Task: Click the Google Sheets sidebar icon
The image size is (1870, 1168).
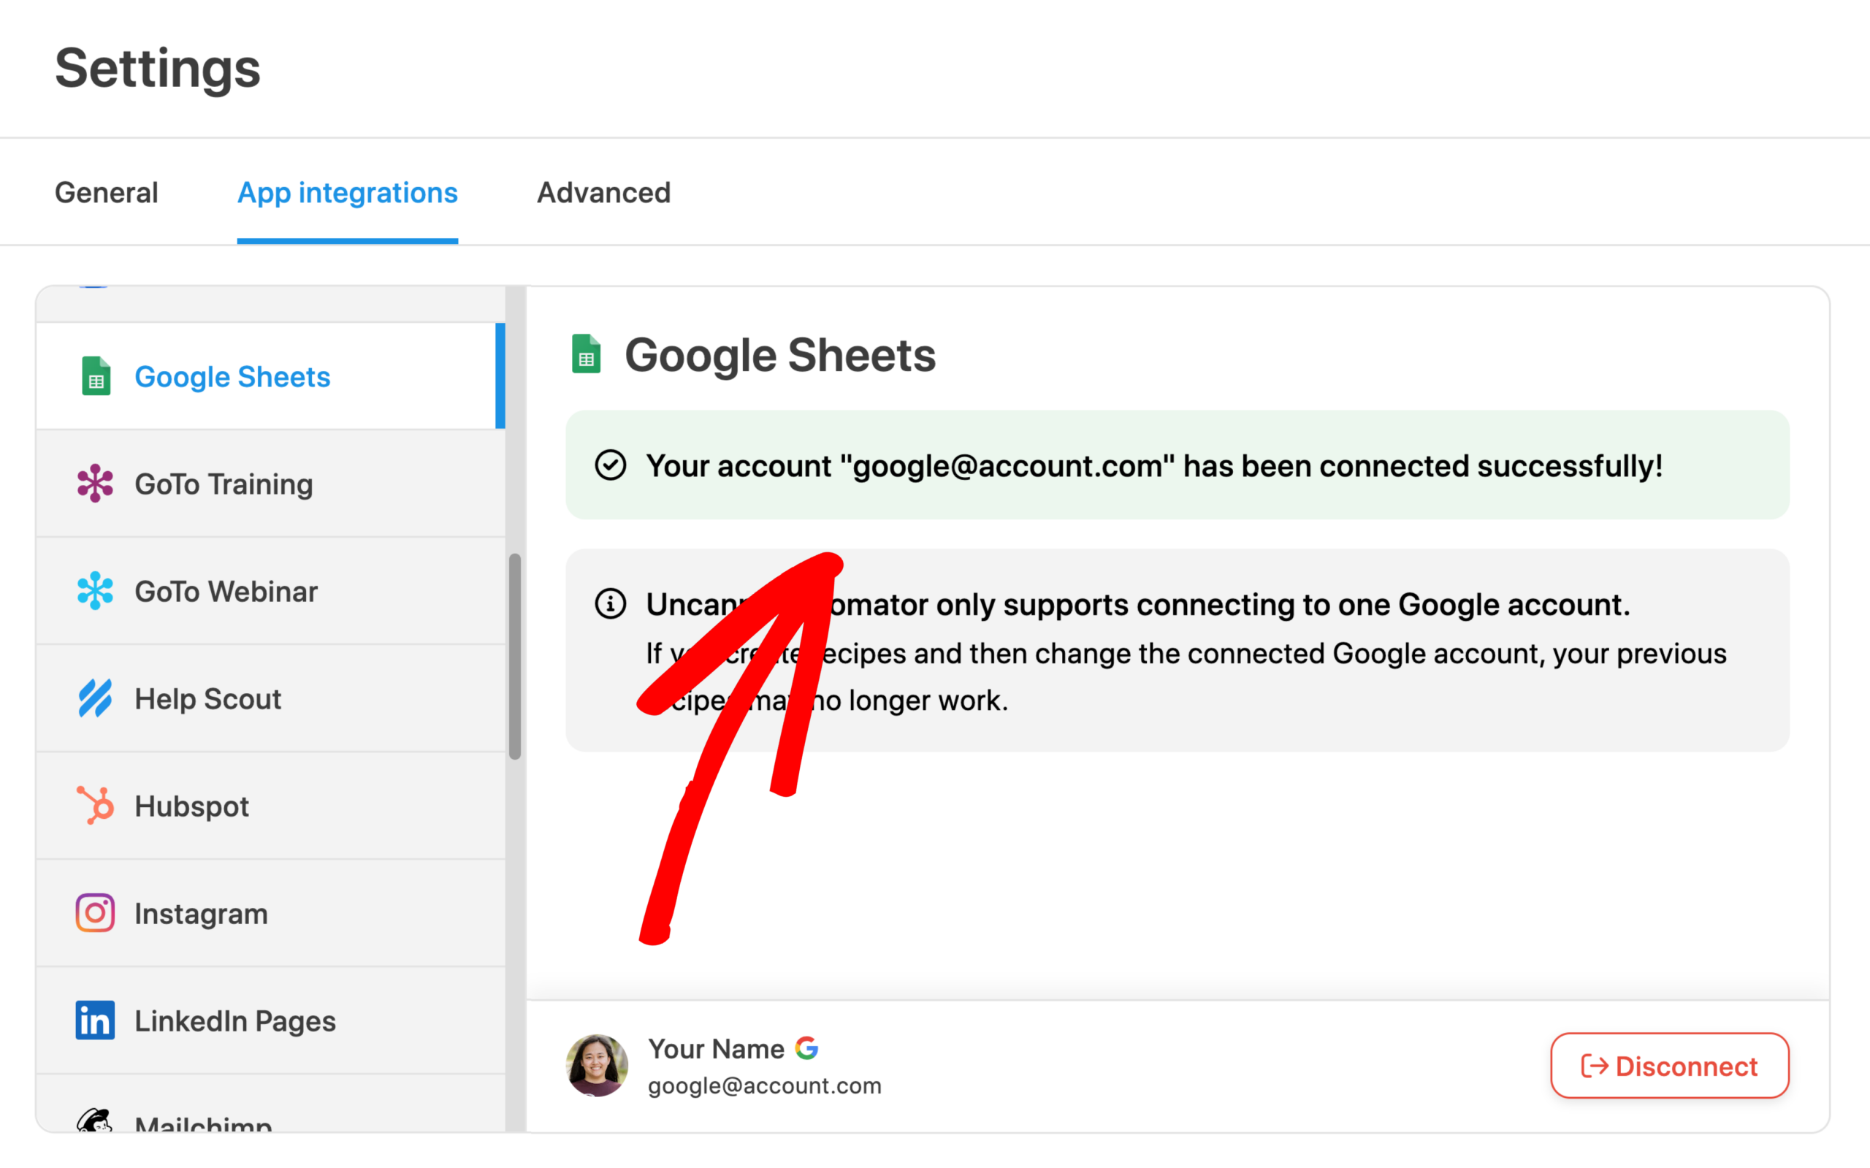Action: tap(96, 376)
